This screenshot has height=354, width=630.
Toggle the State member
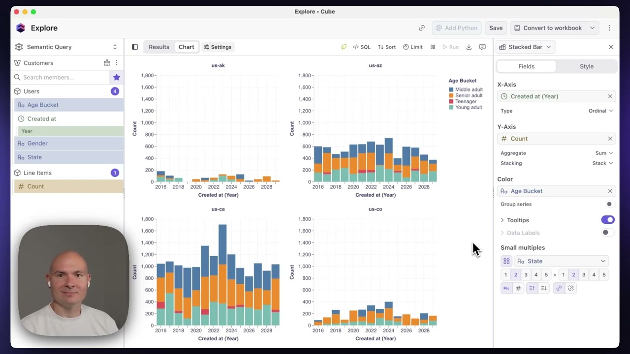click(69, 157)
